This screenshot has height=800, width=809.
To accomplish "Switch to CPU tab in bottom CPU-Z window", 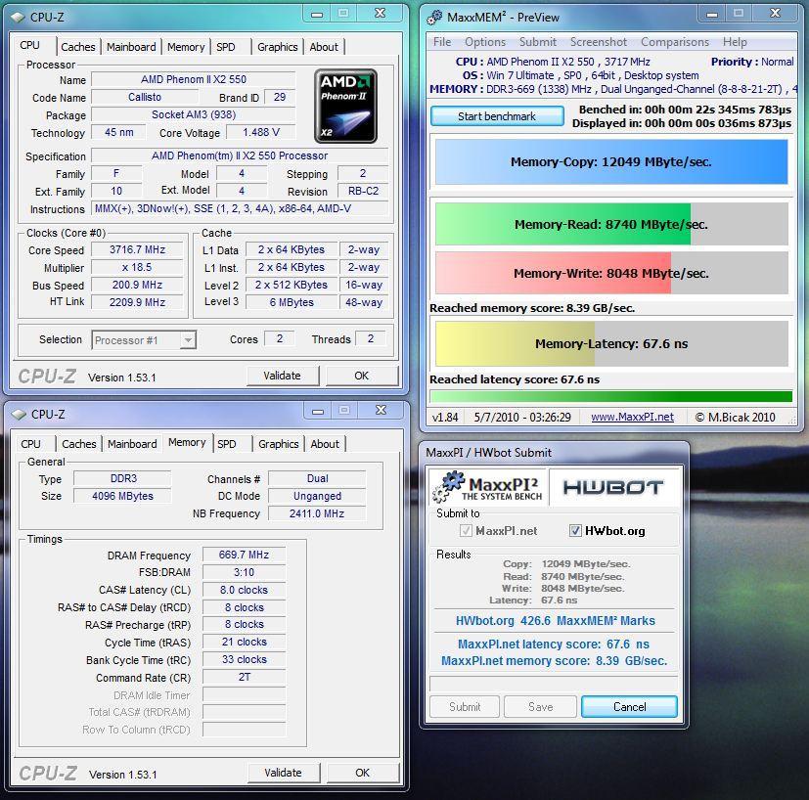I will pyautogui.click(x=30, y=444).
